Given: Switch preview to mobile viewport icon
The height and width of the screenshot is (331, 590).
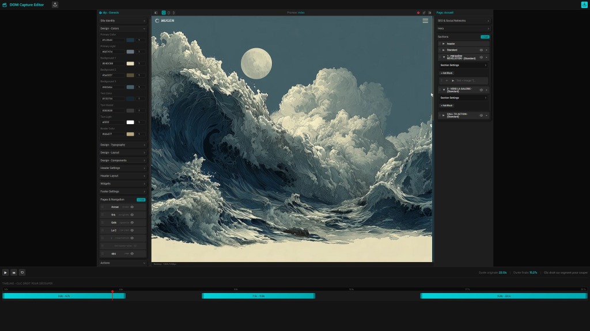Looking at the screenshot, I should click(173, 12).
